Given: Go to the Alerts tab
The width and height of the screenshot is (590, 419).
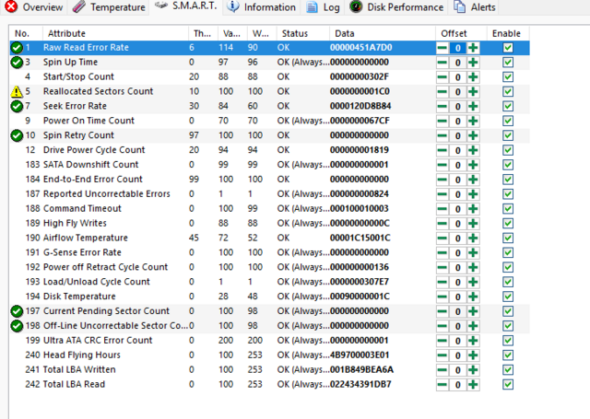Looking at the screenshot, I should 475,6.
